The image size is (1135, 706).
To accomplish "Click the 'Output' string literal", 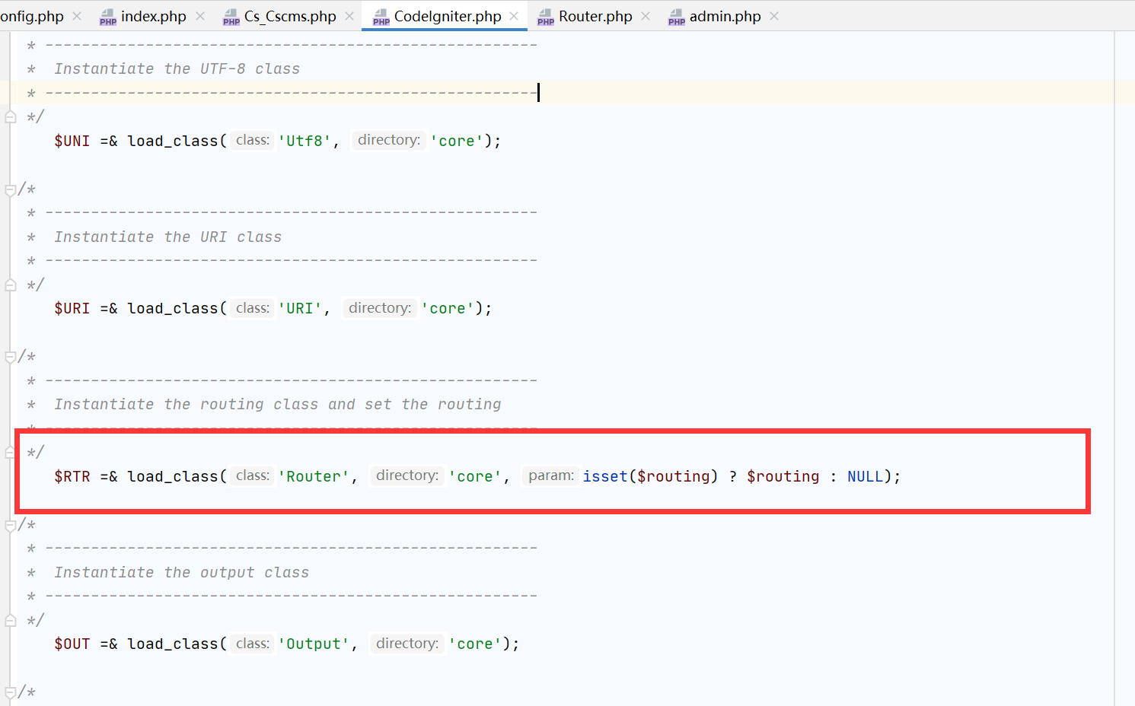I will [x=314, y=644].
